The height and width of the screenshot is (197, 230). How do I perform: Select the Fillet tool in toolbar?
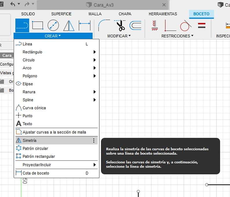click(104, 25)
